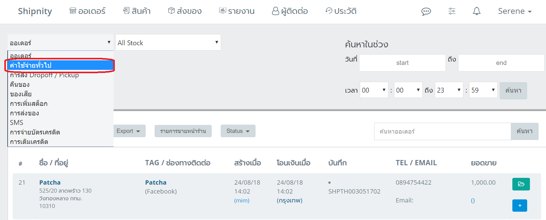Expand the All Stock dropdown

[x=168, y=43]
